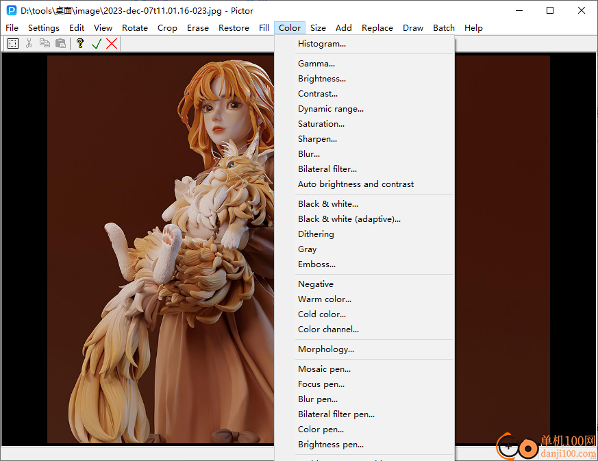Select Dynamic range... option
Screen dimensions: 598x461
(x=364, y=109)
